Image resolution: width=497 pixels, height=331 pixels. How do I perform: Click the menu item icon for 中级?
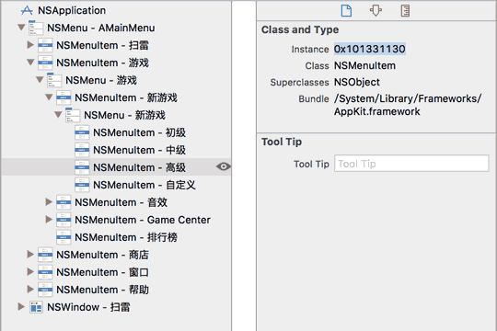[82, 150]
